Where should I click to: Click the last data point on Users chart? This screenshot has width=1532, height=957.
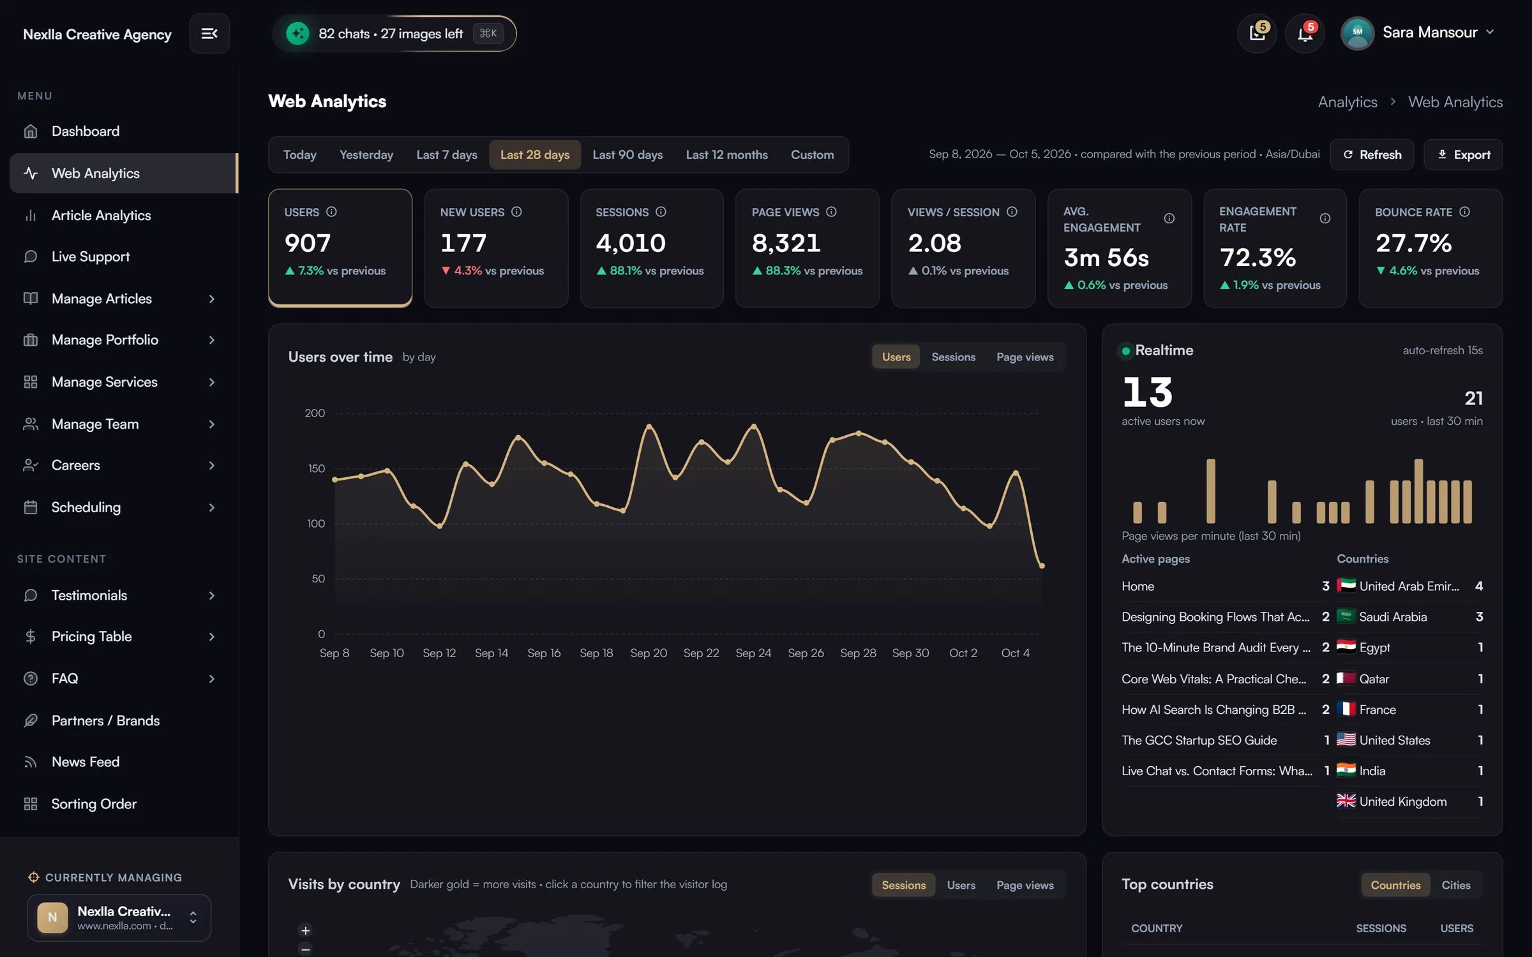(x=1042, y=565)
